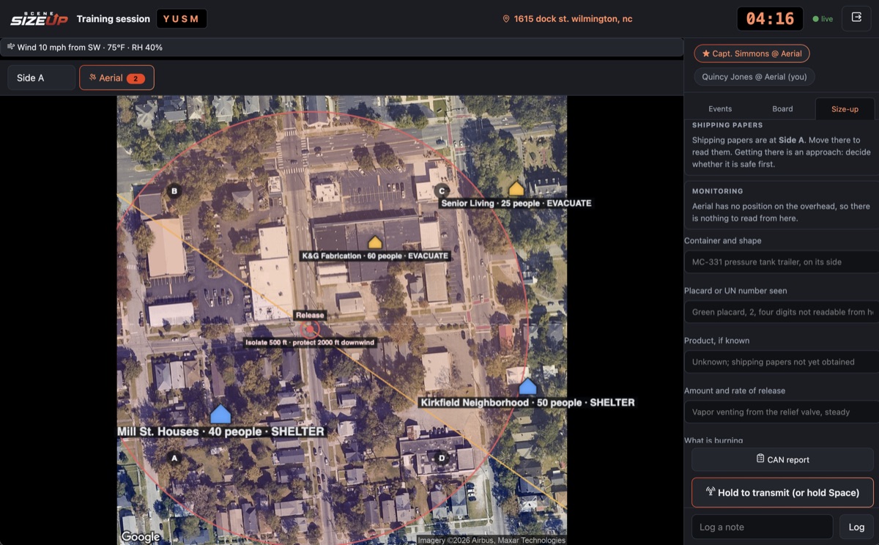879x545 pixels.
Task: Click the Placard or UN number field
Action: point(781,311)
